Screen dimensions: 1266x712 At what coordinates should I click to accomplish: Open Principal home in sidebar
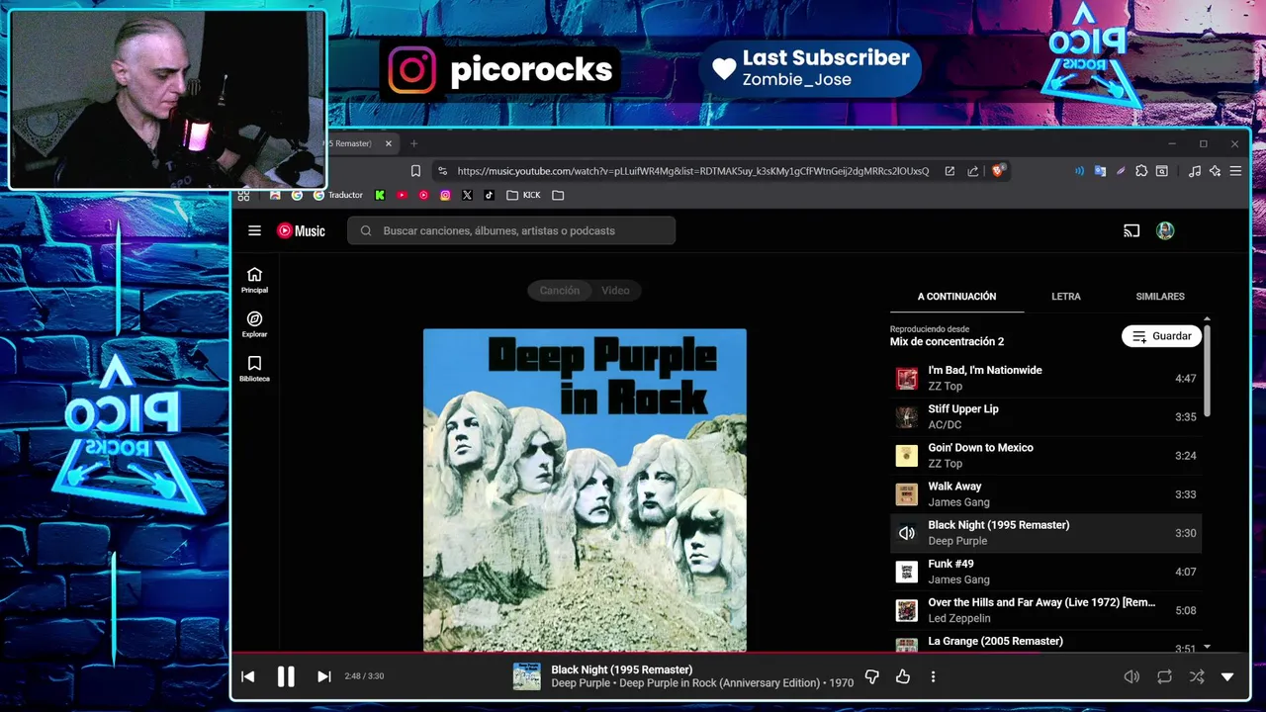point(254,280)
